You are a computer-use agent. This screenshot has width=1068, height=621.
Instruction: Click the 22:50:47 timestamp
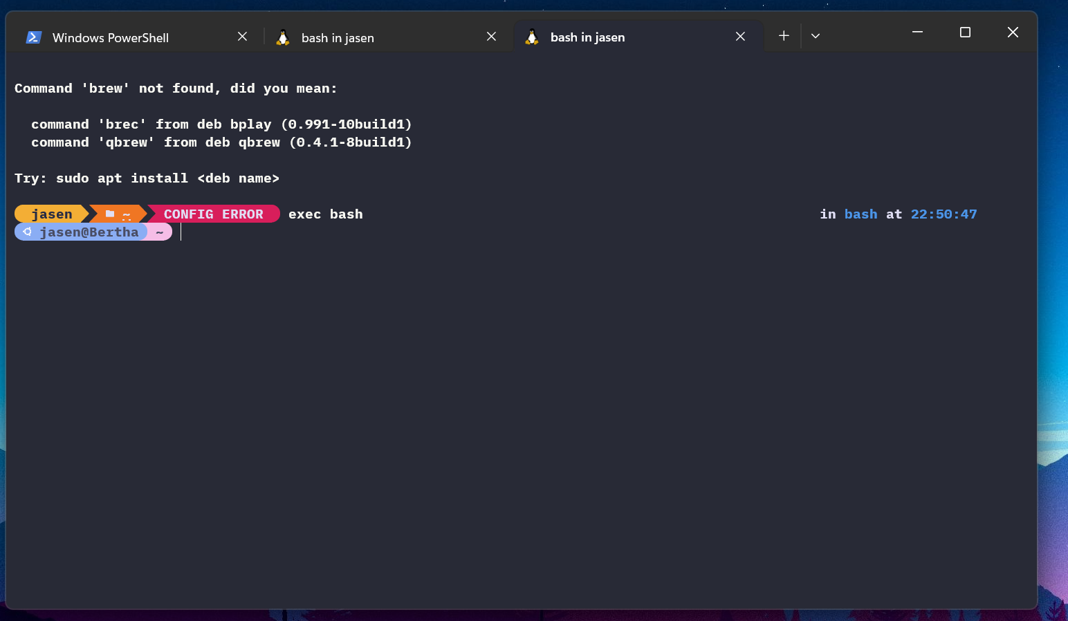(944, 214)
